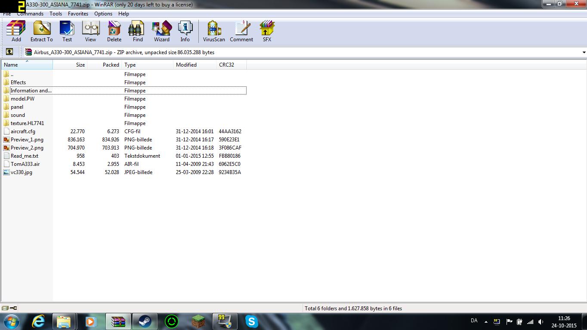587x330 pixels.
Task: Sort files by Size column
Action: [70, 65]
